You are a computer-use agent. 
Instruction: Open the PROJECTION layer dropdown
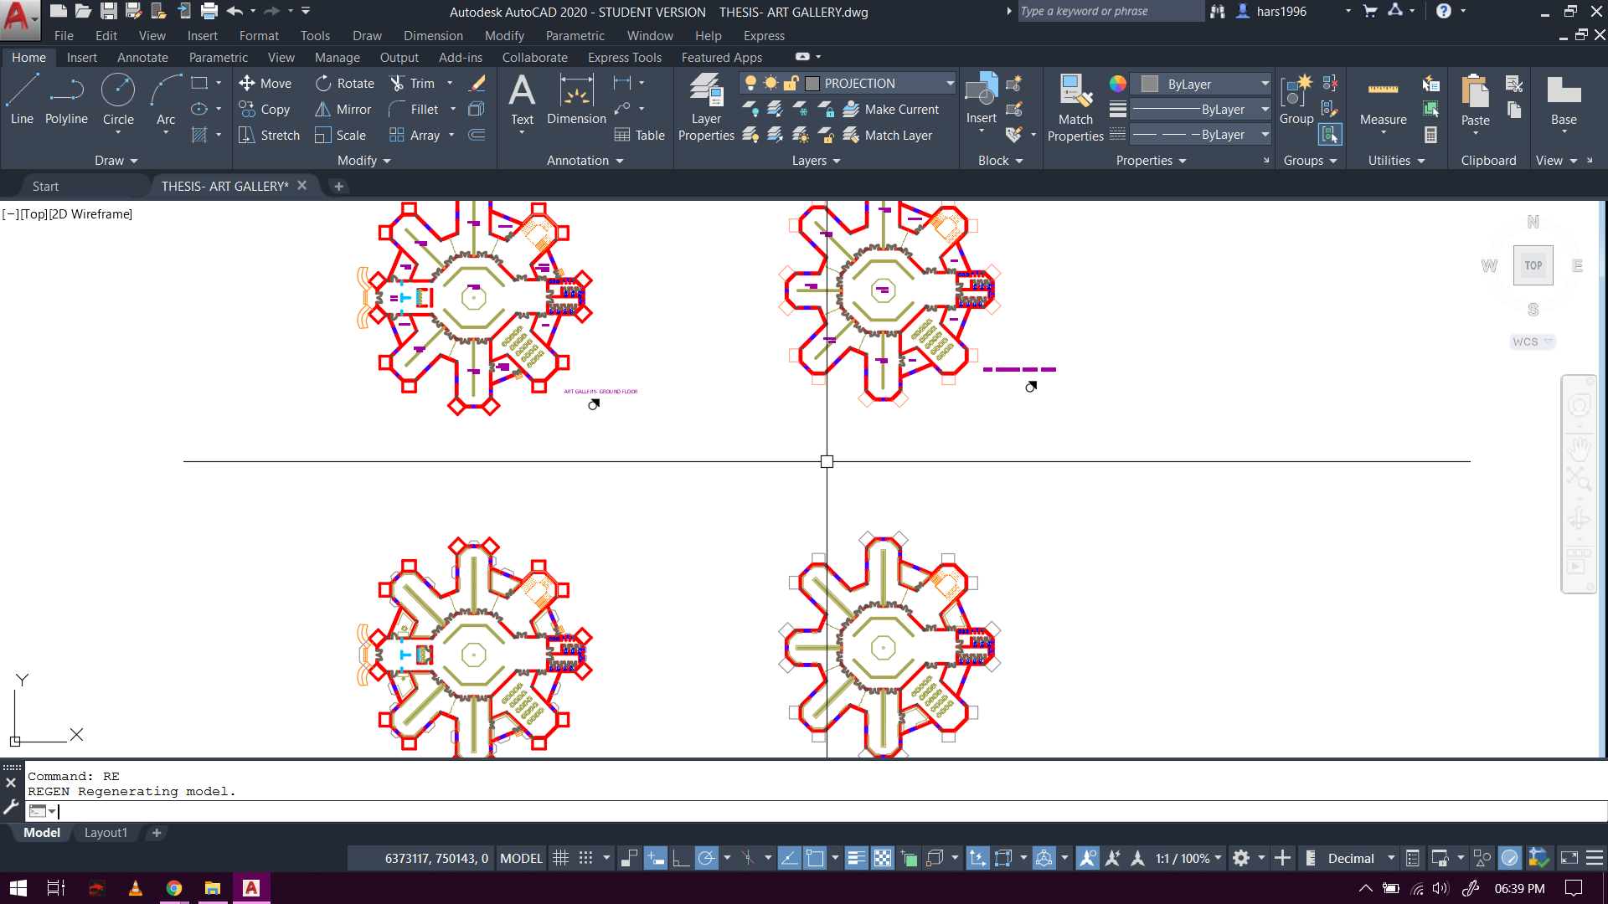coord(950,84)
